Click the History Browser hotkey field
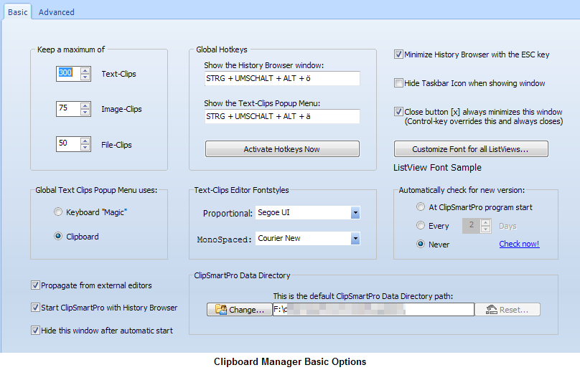 tap(281, 79)
